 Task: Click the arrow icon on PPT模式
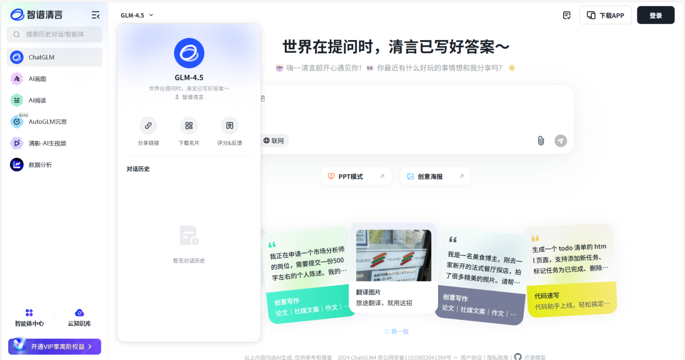[382, 176]
